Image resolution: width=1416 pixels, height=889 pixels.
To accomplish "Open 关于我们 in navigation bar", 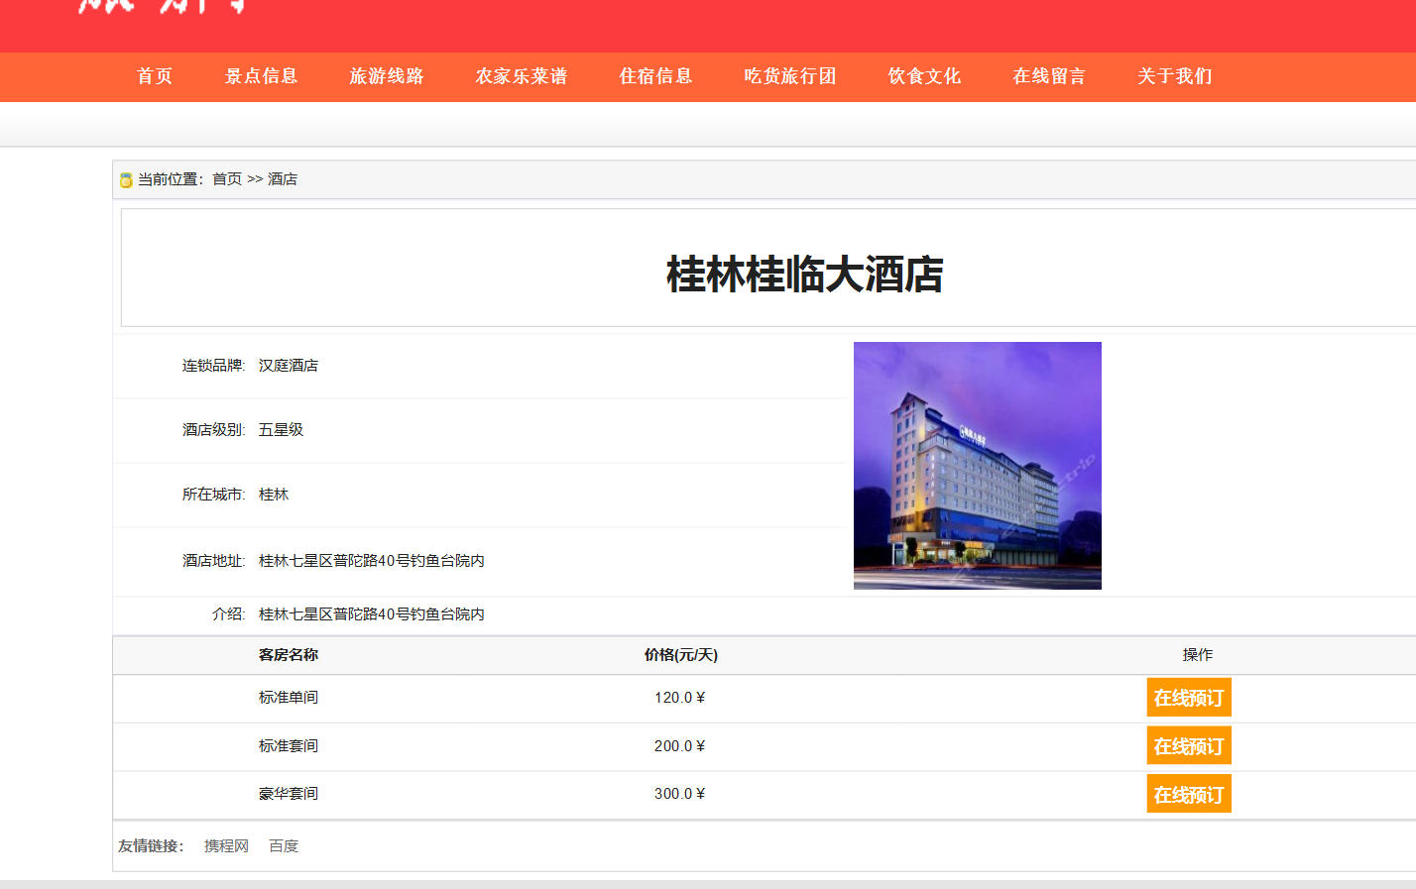I will point(1175,76).
